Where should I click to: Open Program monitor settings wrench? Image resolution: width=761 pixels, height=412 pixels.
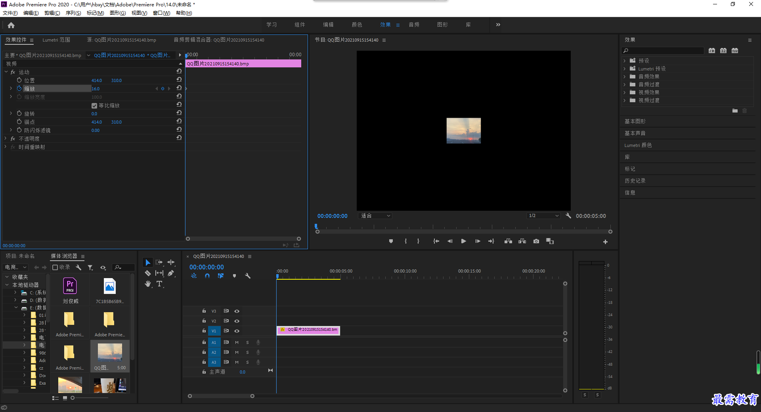568,216
